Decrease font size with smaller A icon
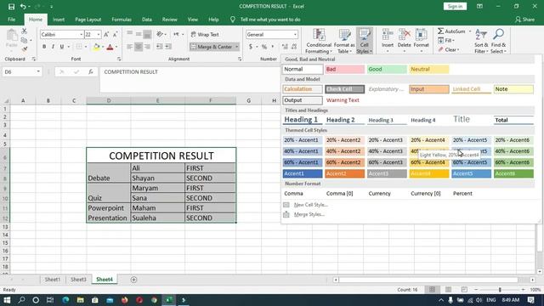The width and height of the screenshot is (544, 306). 116,34
